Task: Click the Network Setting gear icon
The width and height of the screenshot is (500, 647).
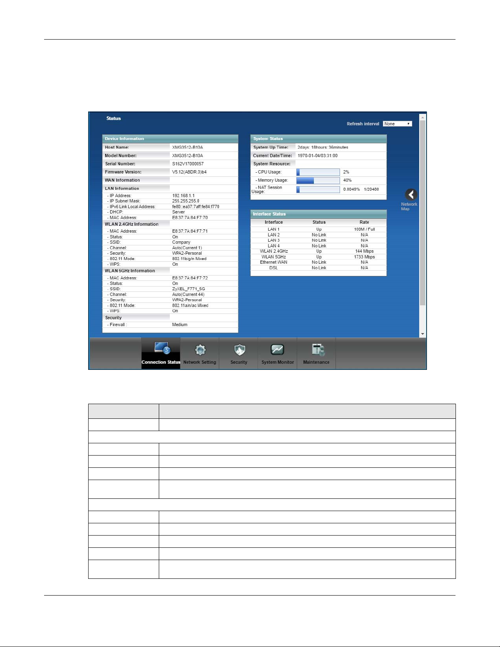Action: coord(200,350)
